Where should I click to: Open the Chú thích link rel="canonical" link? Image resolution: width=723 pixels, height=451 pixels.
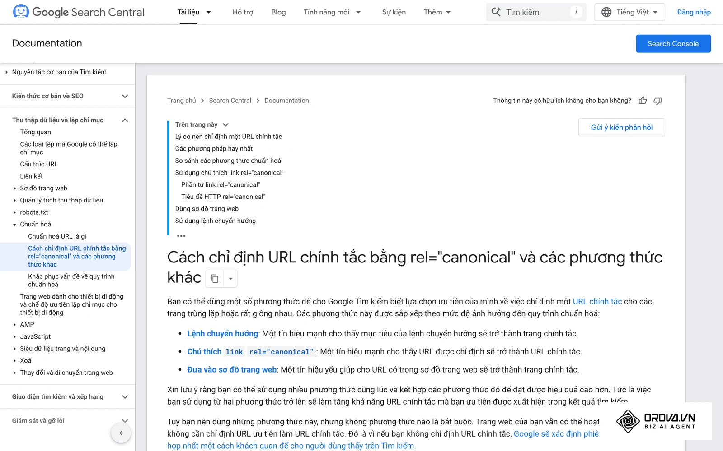pyautogui.click(x=251, y=351)
